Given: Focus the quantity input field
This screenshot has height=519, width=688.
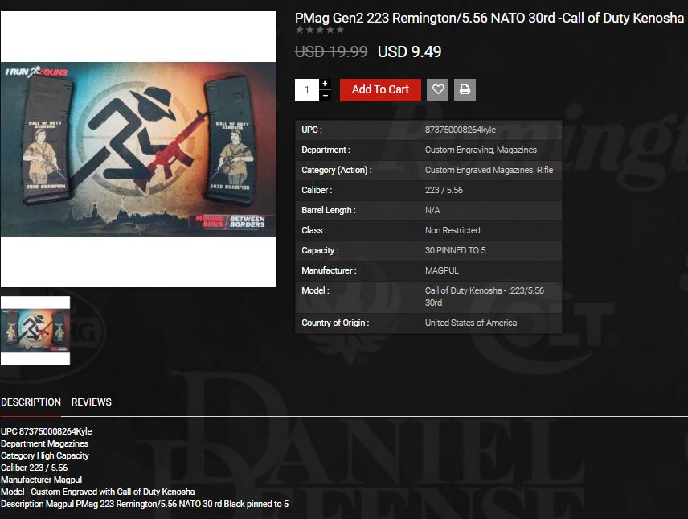Looking at the screenshot, I should pos(307,89).
